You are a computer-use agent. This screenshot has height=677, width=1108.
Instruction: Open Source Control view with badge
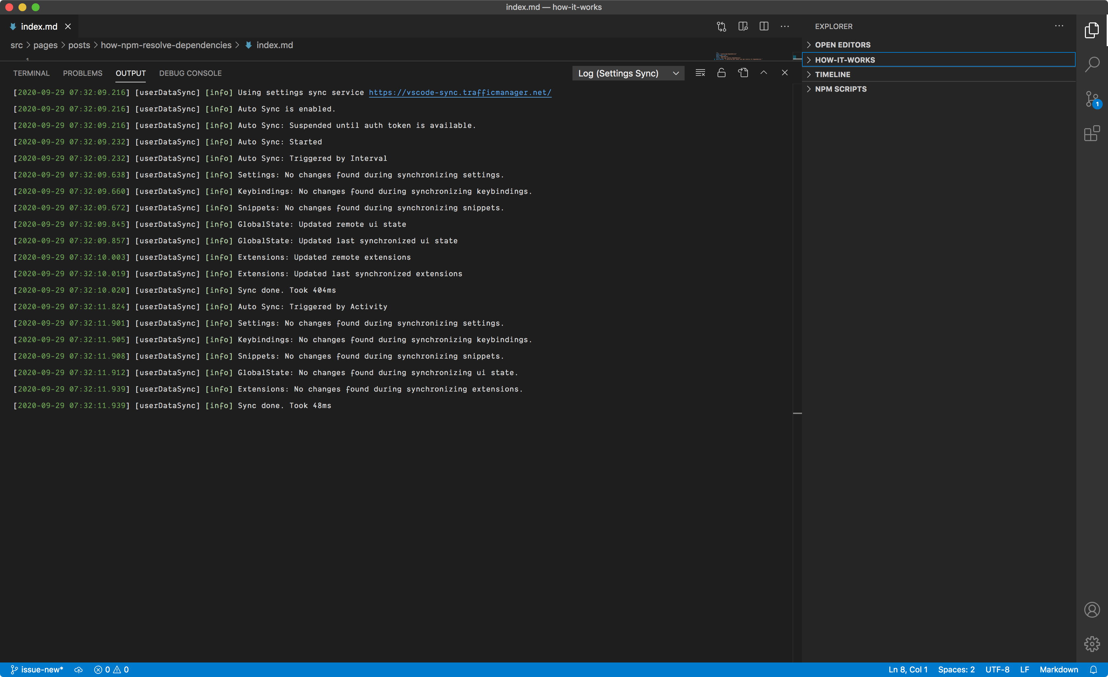[1092, 99]
